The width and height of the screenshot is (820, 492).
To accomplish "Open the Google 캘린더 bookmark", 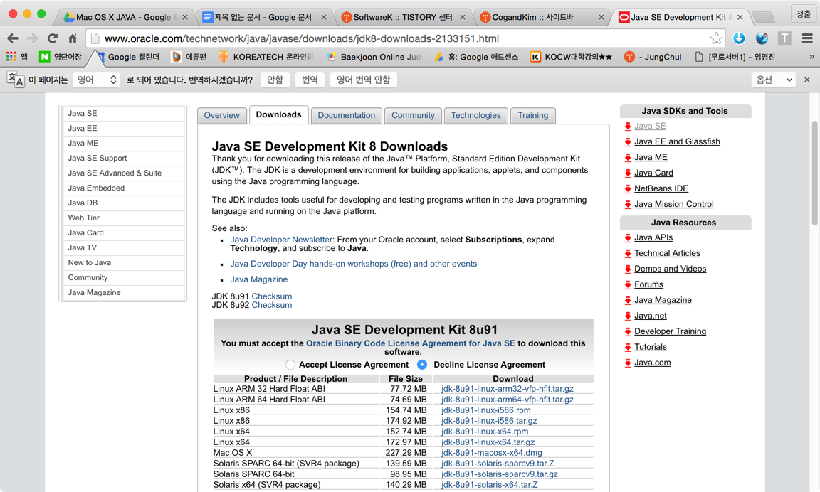I will (x=127, y=57).
